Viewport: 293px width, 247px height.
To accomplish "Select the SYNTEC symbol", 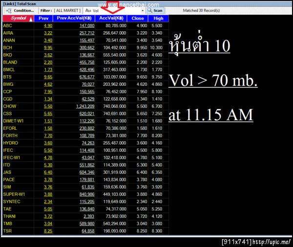I will pyautogui.click(x=12, y=202).
